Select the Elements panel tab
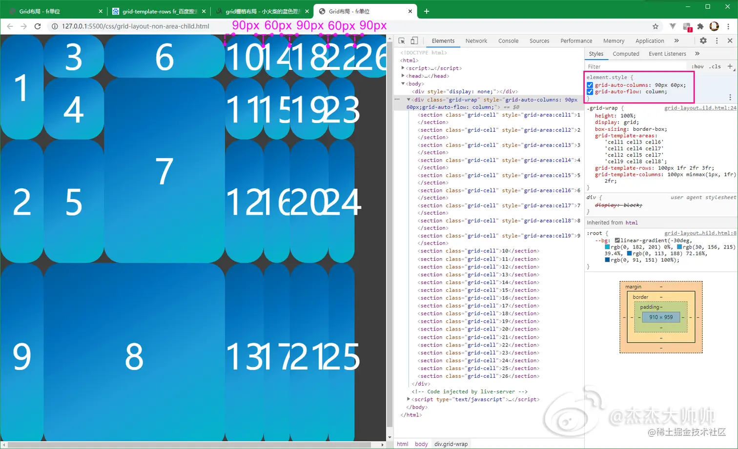Viewport: 738px width, 449px height. coord(443,41)
